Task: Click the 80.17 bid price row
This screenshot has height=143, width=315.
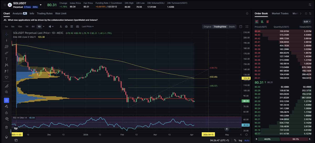Action: tap(283, 134)
